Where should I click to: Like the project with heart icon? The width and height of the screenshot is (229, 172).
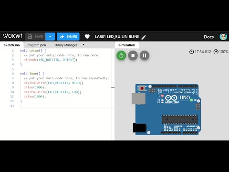[x=87, y=37]
